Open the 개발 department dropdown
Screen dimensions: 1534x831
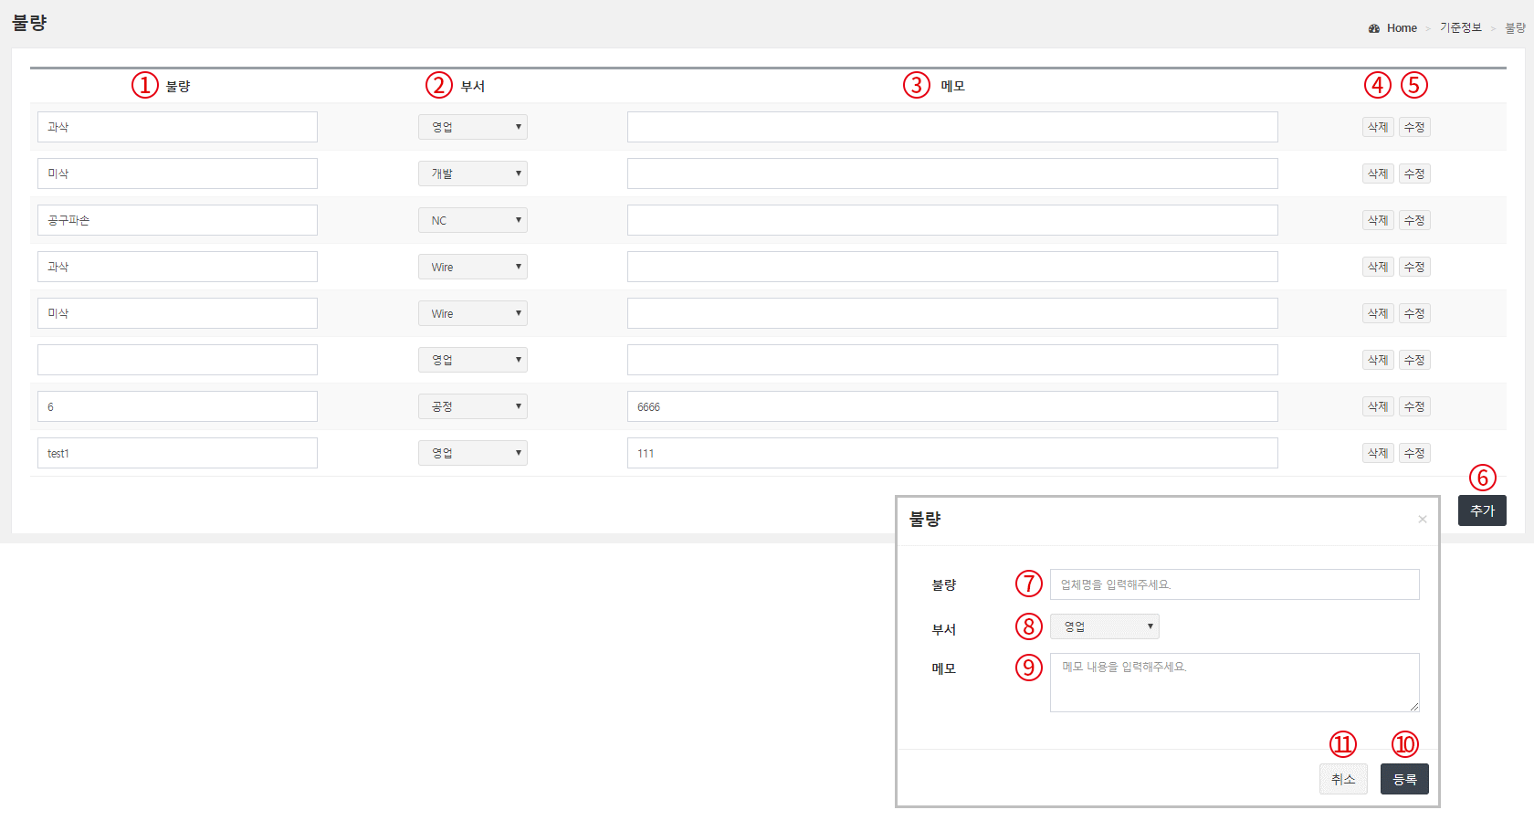(472, 174)
